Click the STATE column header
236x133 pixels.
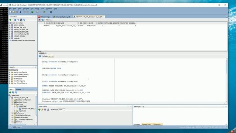[x=92, y=23]
